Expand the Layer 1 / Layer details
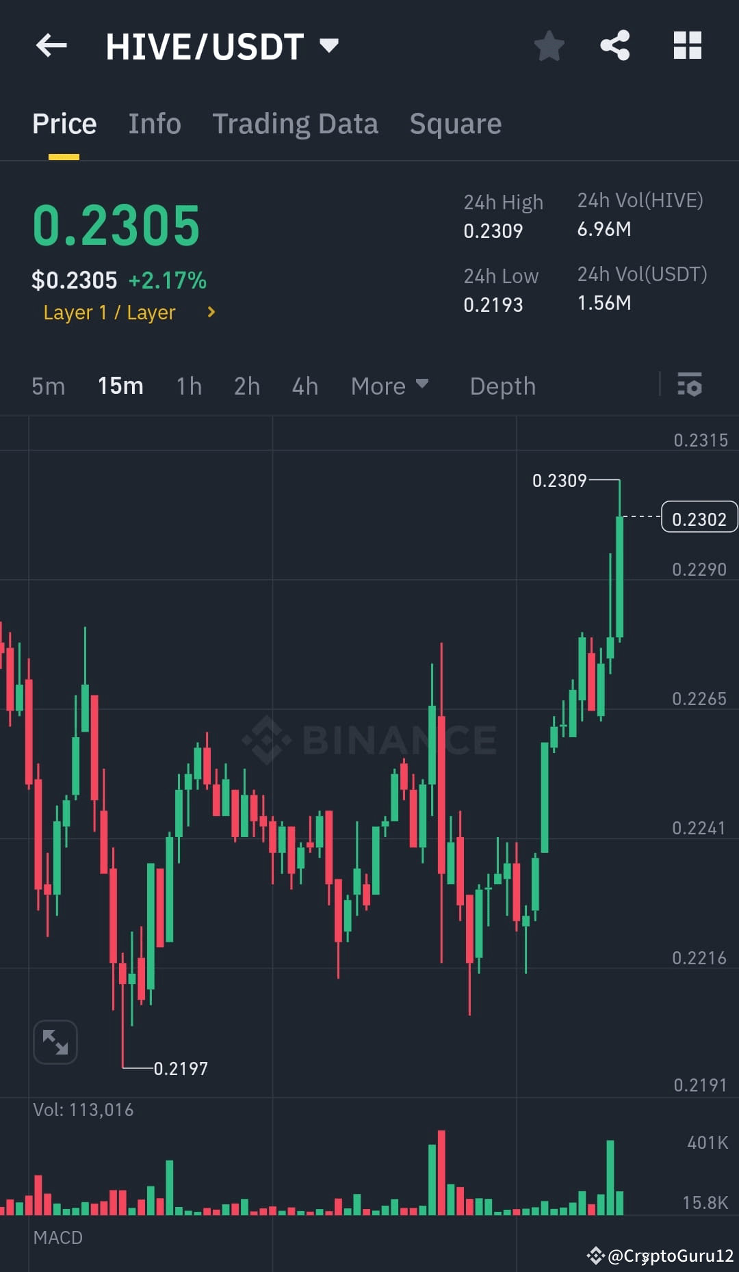This screenshot has width=739, height=1272. click(129, 312)
